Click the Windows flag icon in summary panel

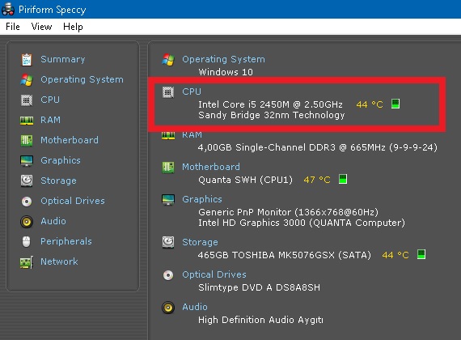pos(168,60)
